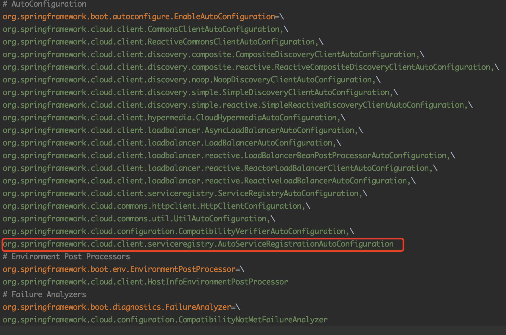Click the ReactiveCompositeDiscoveryClientAutoConfiguration line
This screenshot has width=506, height=335.
click(251, 67)
